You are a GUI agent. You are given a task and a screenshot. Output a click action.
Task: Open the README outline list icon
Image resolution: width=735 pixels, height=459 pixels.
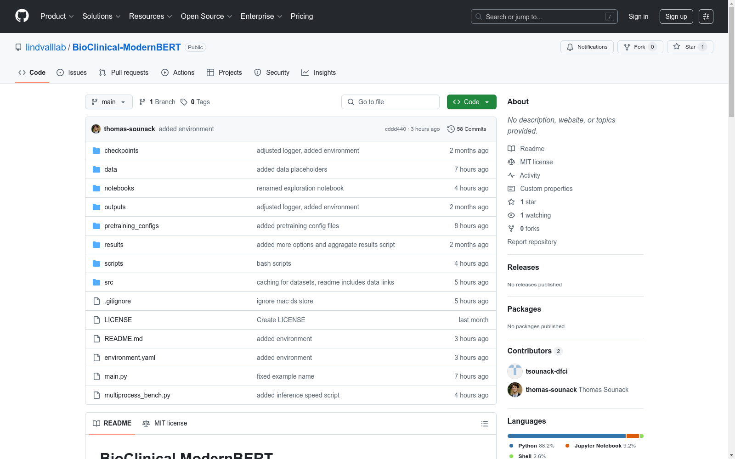pyautogui.click(x=485, y=424)
